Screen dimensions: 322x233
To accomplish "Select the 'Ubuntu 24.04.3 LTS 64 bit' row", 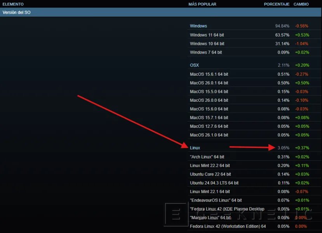I will (x=254, y=183).
